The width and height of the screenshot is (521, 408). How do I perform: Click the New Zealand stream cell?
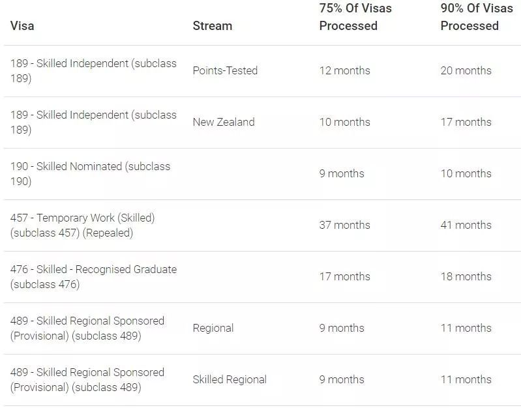click(224, 122)
